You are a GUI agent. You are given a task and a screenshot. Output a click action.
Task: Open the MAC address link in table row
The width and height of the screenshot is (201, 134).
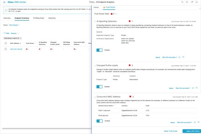16,49
